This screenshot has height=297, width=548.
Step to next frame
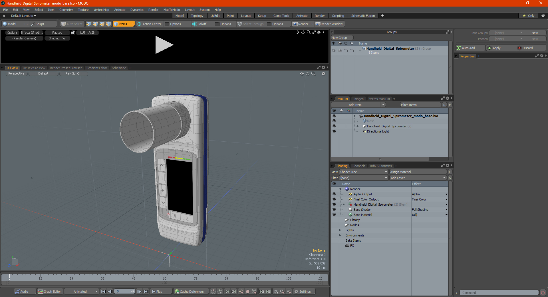click(139, 292)
